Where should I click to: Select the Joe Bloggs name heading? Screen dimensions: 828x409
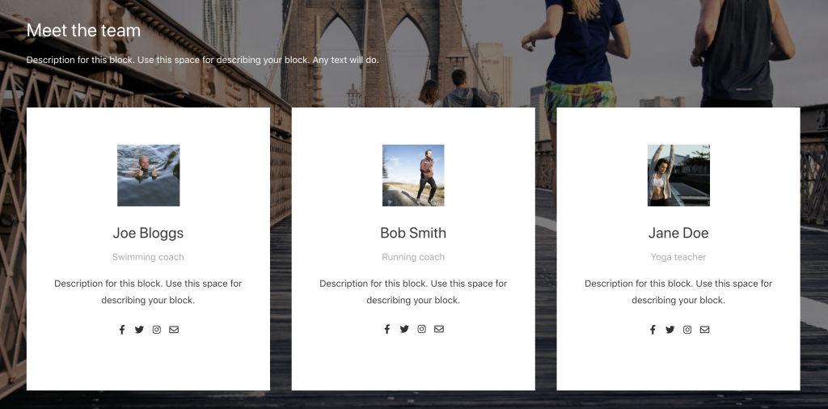coord(148,233)
